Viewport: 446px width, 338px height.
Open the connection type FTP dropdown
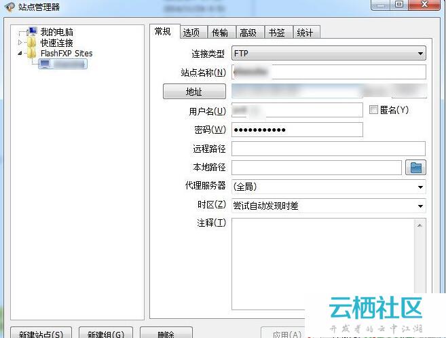pos(329,53)
